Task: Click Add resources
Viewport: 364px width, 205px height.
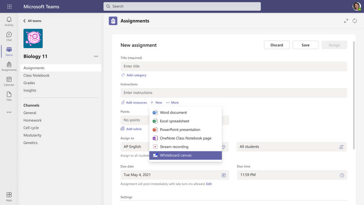Action: click(134, 102)
